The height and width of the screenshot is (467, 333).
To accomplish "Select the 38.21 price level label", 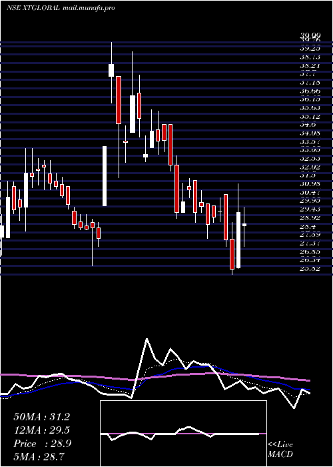I will [310, 66].
